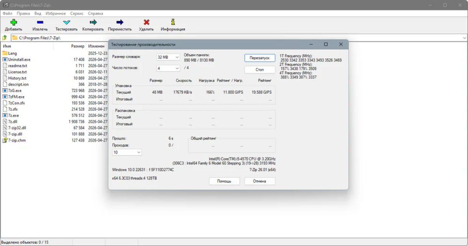Click the Помощь button
Image resolution: width=468 pixels, height=246 pixels.
[x=224, y=181]
